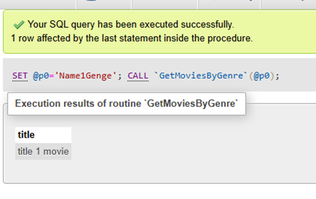The image size is (316, 199).
Task: Open the CALL keyword documentation link
Action: pos(138,76)
